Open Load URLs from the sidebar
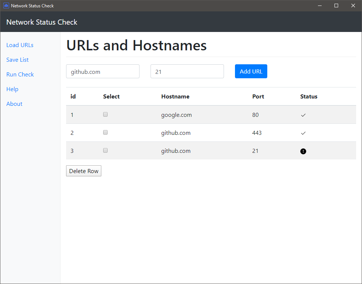This screenshot has height=284, width=362. (20, 45)
